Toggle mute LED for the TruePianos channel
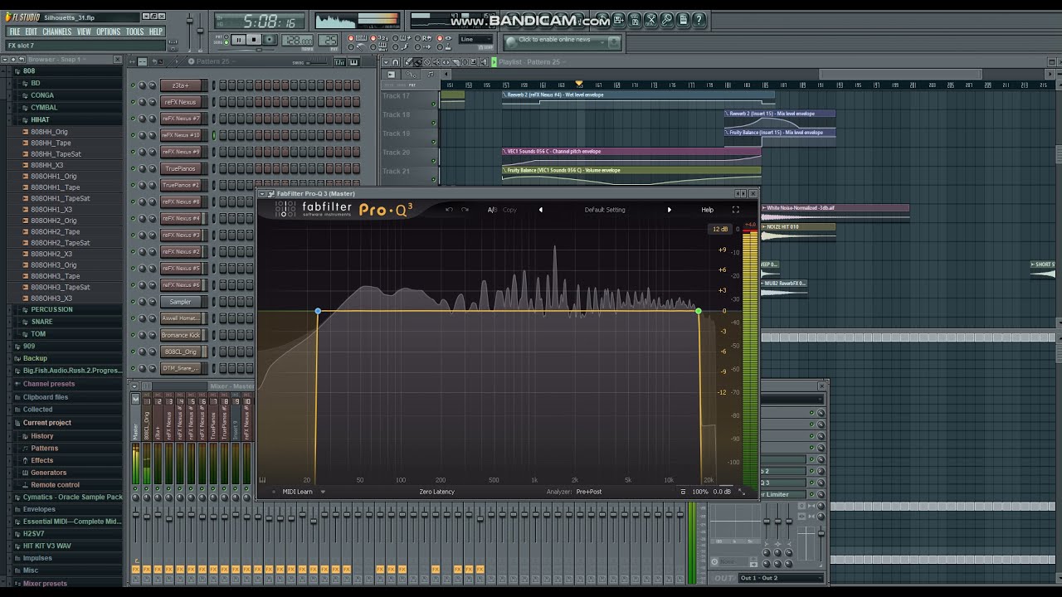The width and height of the screenshot is (1062, 597). (x=132, y=168)
